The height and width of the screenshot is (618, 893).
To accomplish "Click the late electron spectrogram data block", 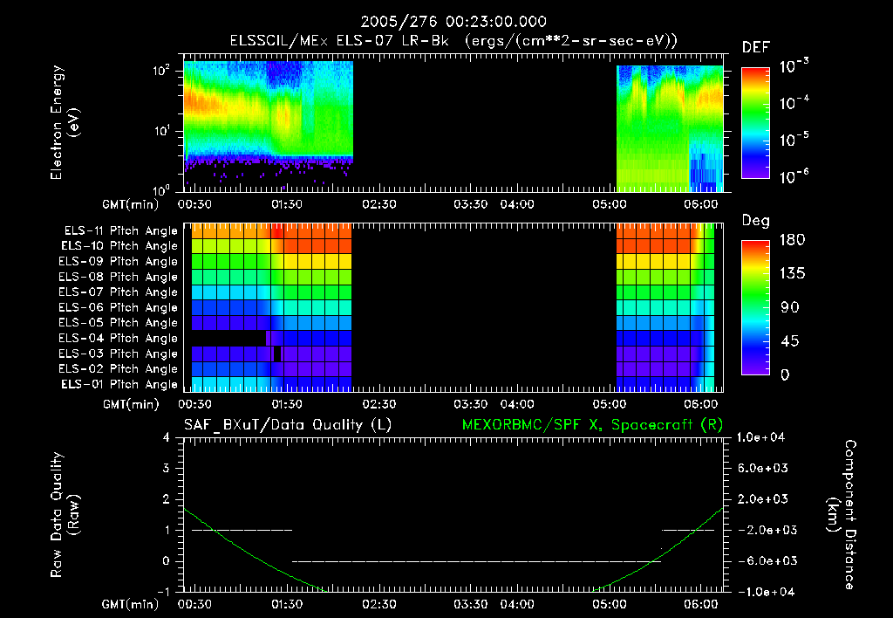I will coord(670,129).
